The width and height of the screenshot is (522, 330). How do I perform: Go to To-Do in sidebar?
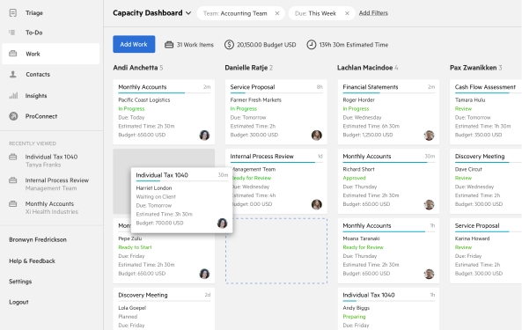[x=34, y=33]
